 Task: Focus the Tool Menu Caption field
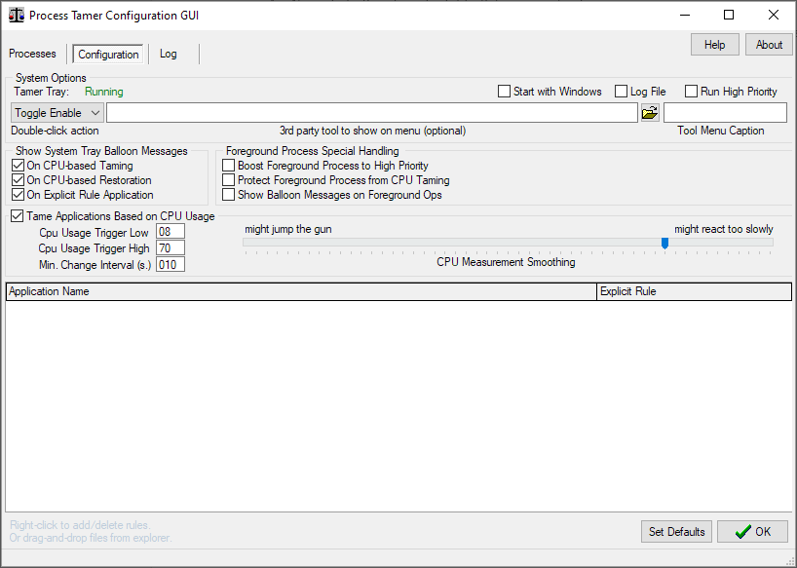(x=725, y=113)
